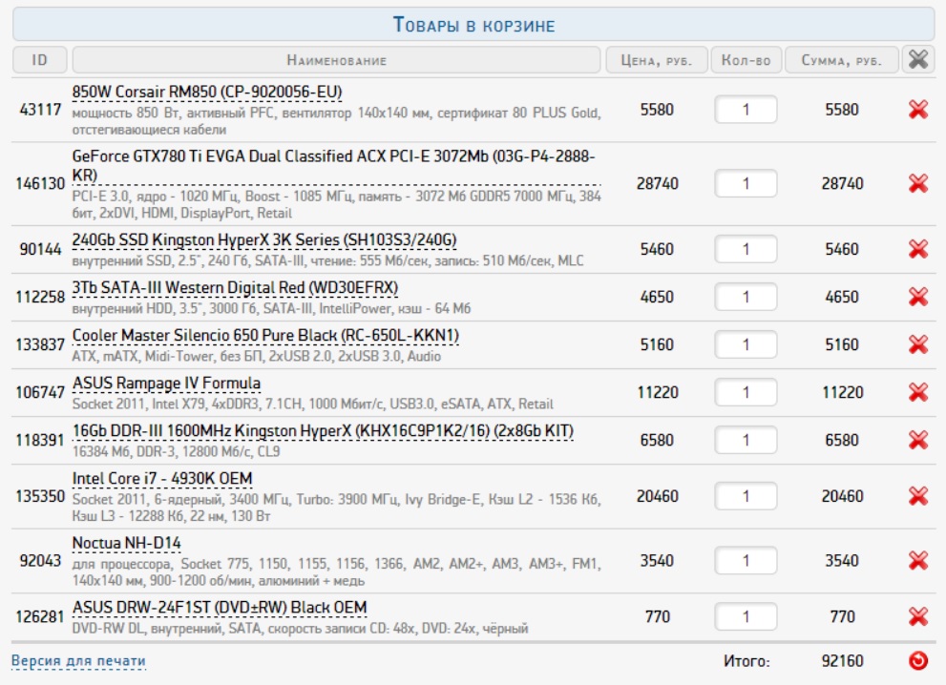The width and height of the screenshot is (946, 685).
Task: Click quantity field for GeForce GTX780 Ti
Action: click(746, 183)
